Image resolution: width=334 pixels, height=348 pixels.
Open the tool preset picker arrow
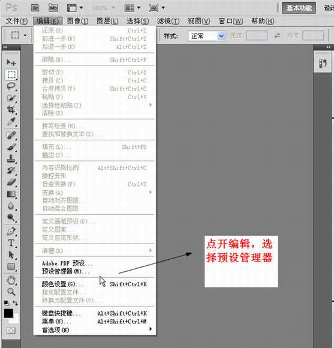[x=25, y=35]
